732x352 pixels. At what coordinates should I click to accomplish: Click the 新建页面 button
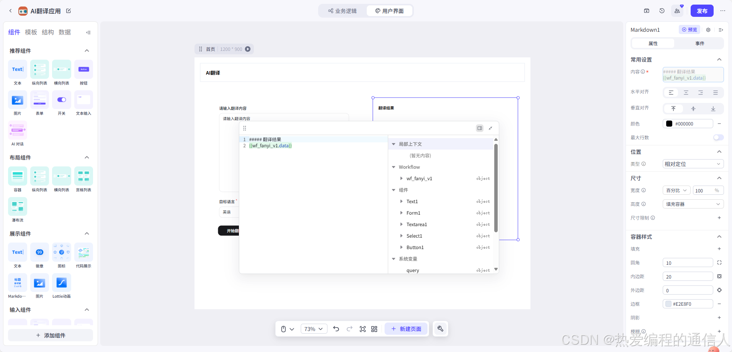pos(406,329)
